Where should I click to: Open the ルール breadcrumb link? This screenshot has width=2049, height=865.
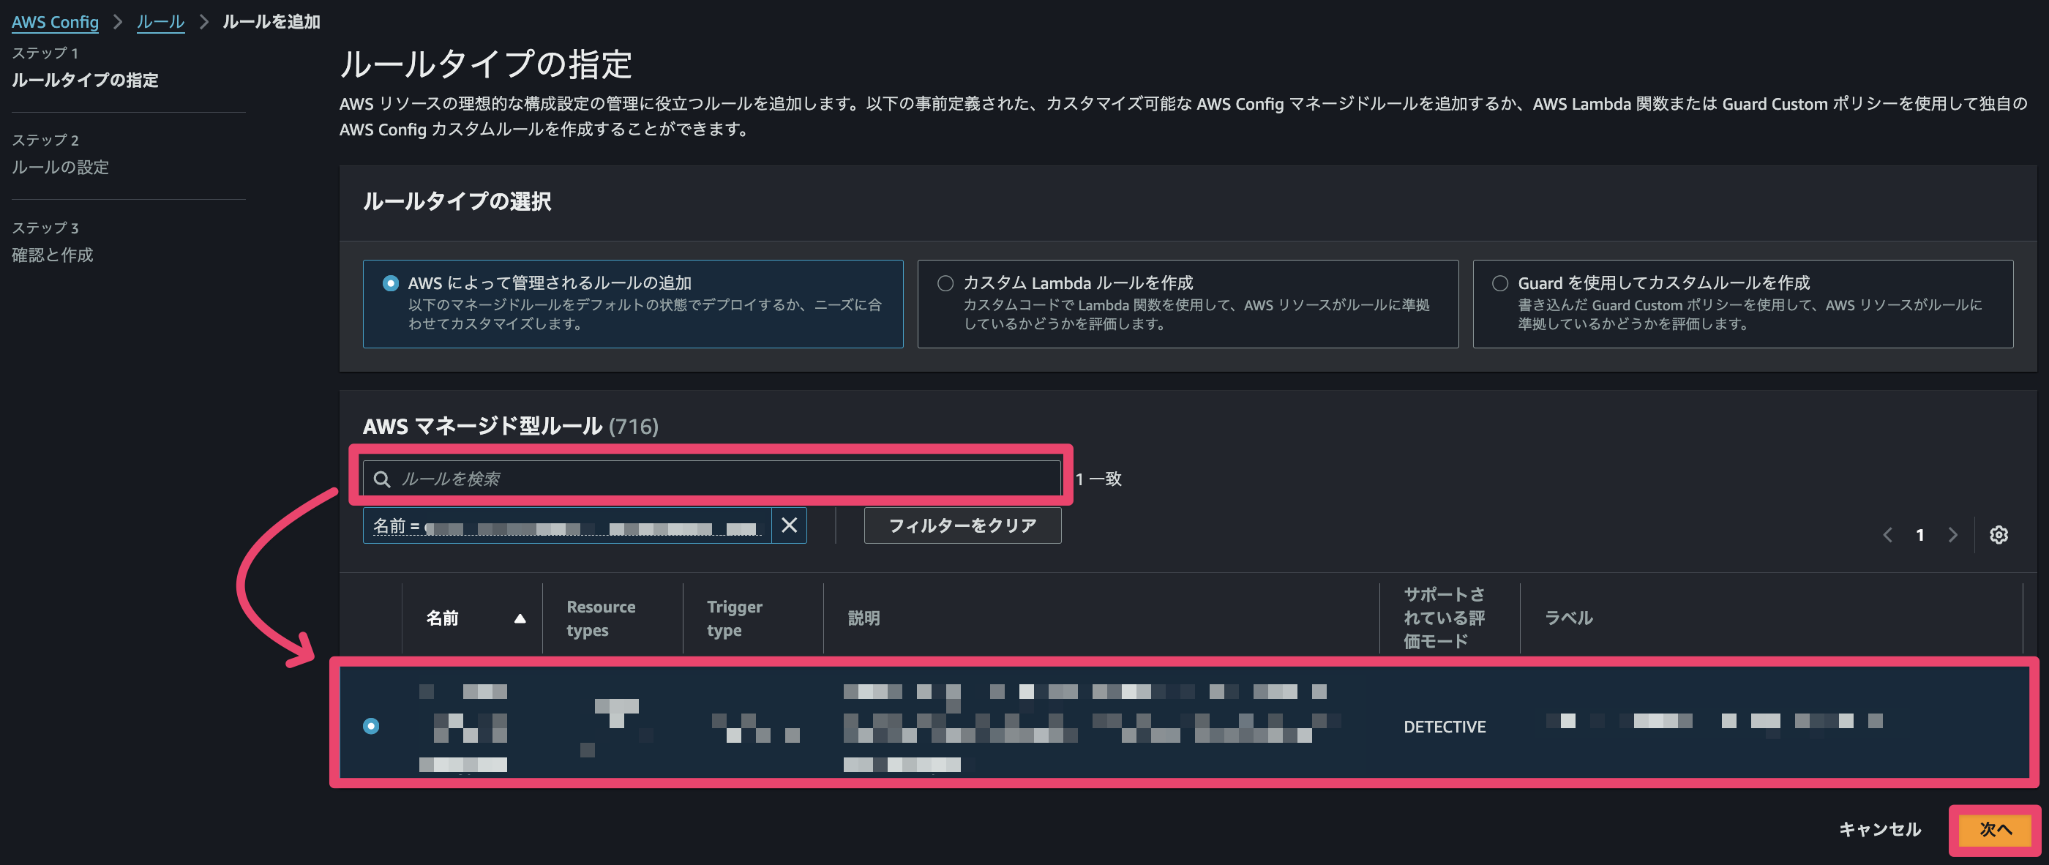click(x=160, y=21)
